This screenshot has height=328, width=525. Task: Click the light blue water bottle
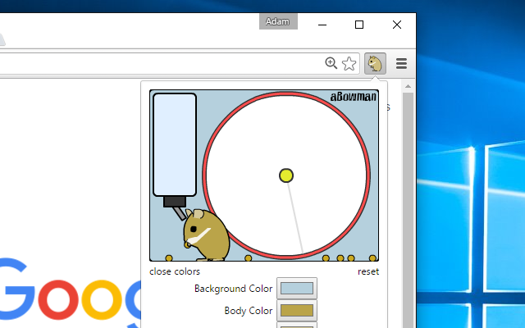tap(175, 144)
